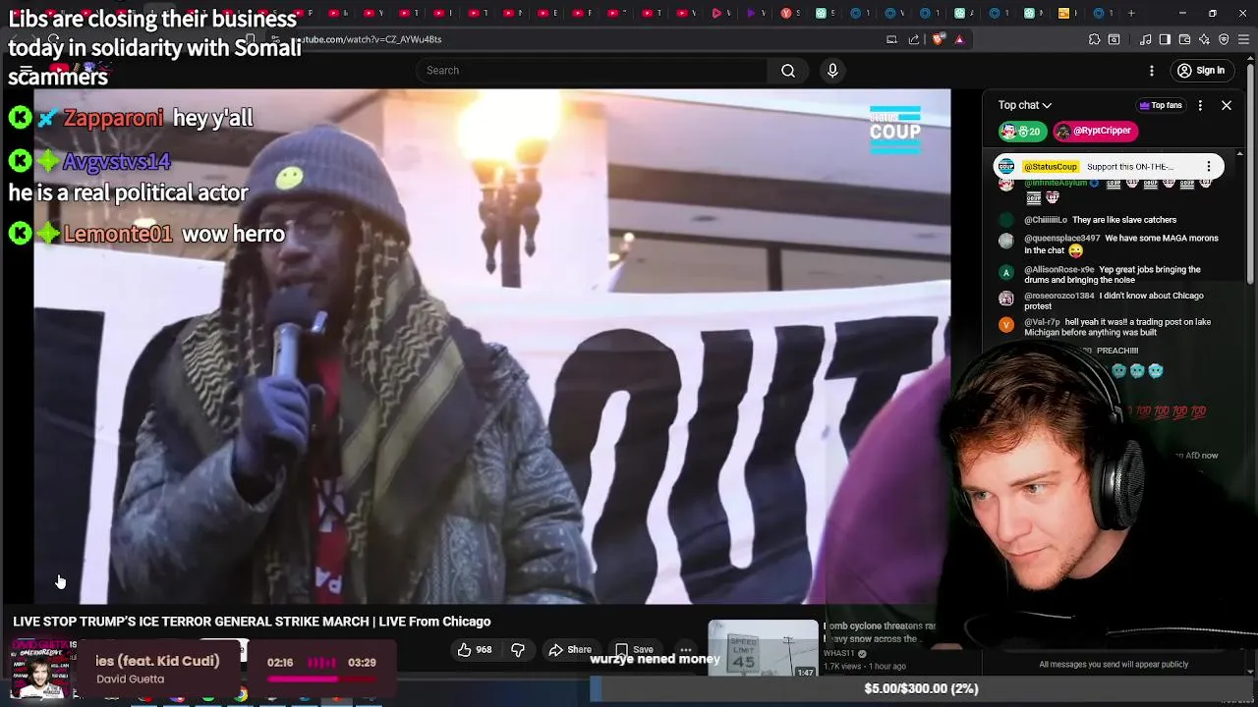Toggle the browser sidebar panel icon
Viewport: 1258px width, 707px height.
pyautogui.click(x=1165, y=39)
